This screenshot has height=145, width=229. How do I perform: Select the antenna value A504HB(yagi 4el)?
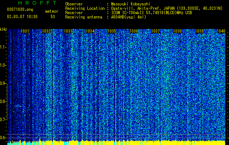129,17
